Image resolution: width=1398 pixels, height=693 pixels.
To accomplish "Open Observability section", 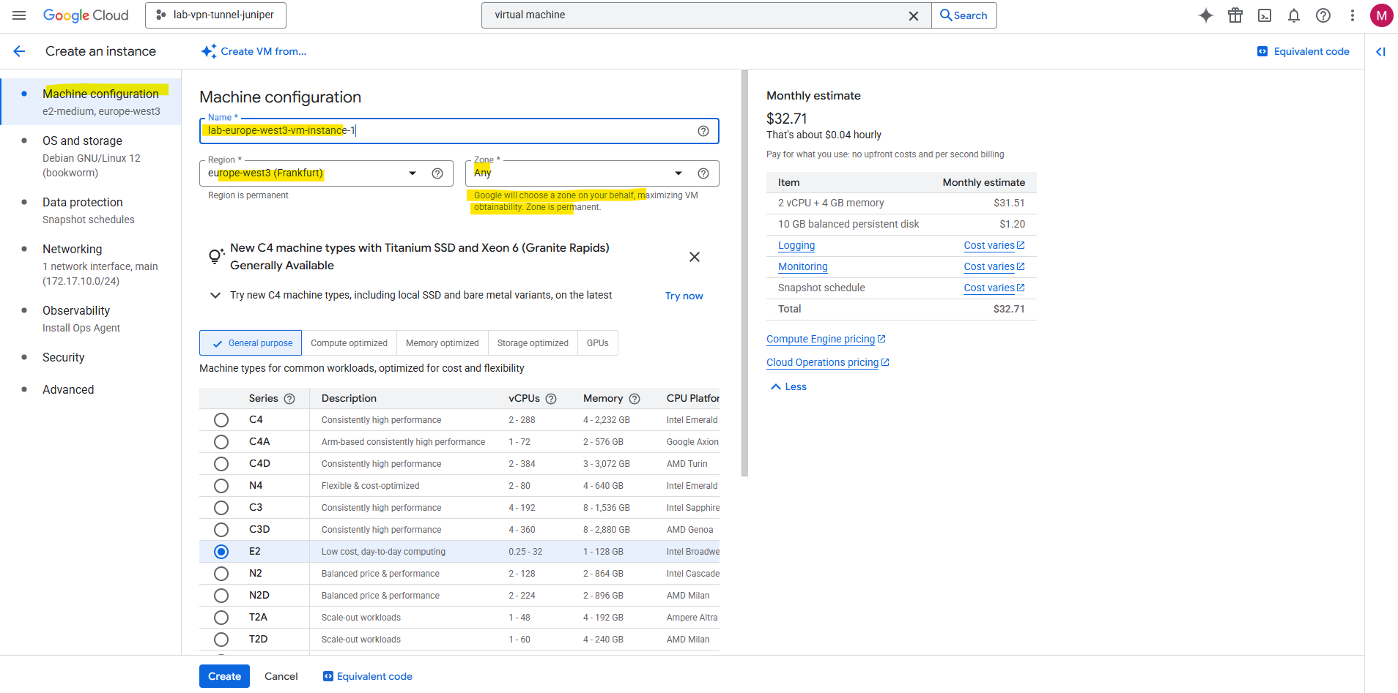I will pyautogui.click(x=91, y=319).
